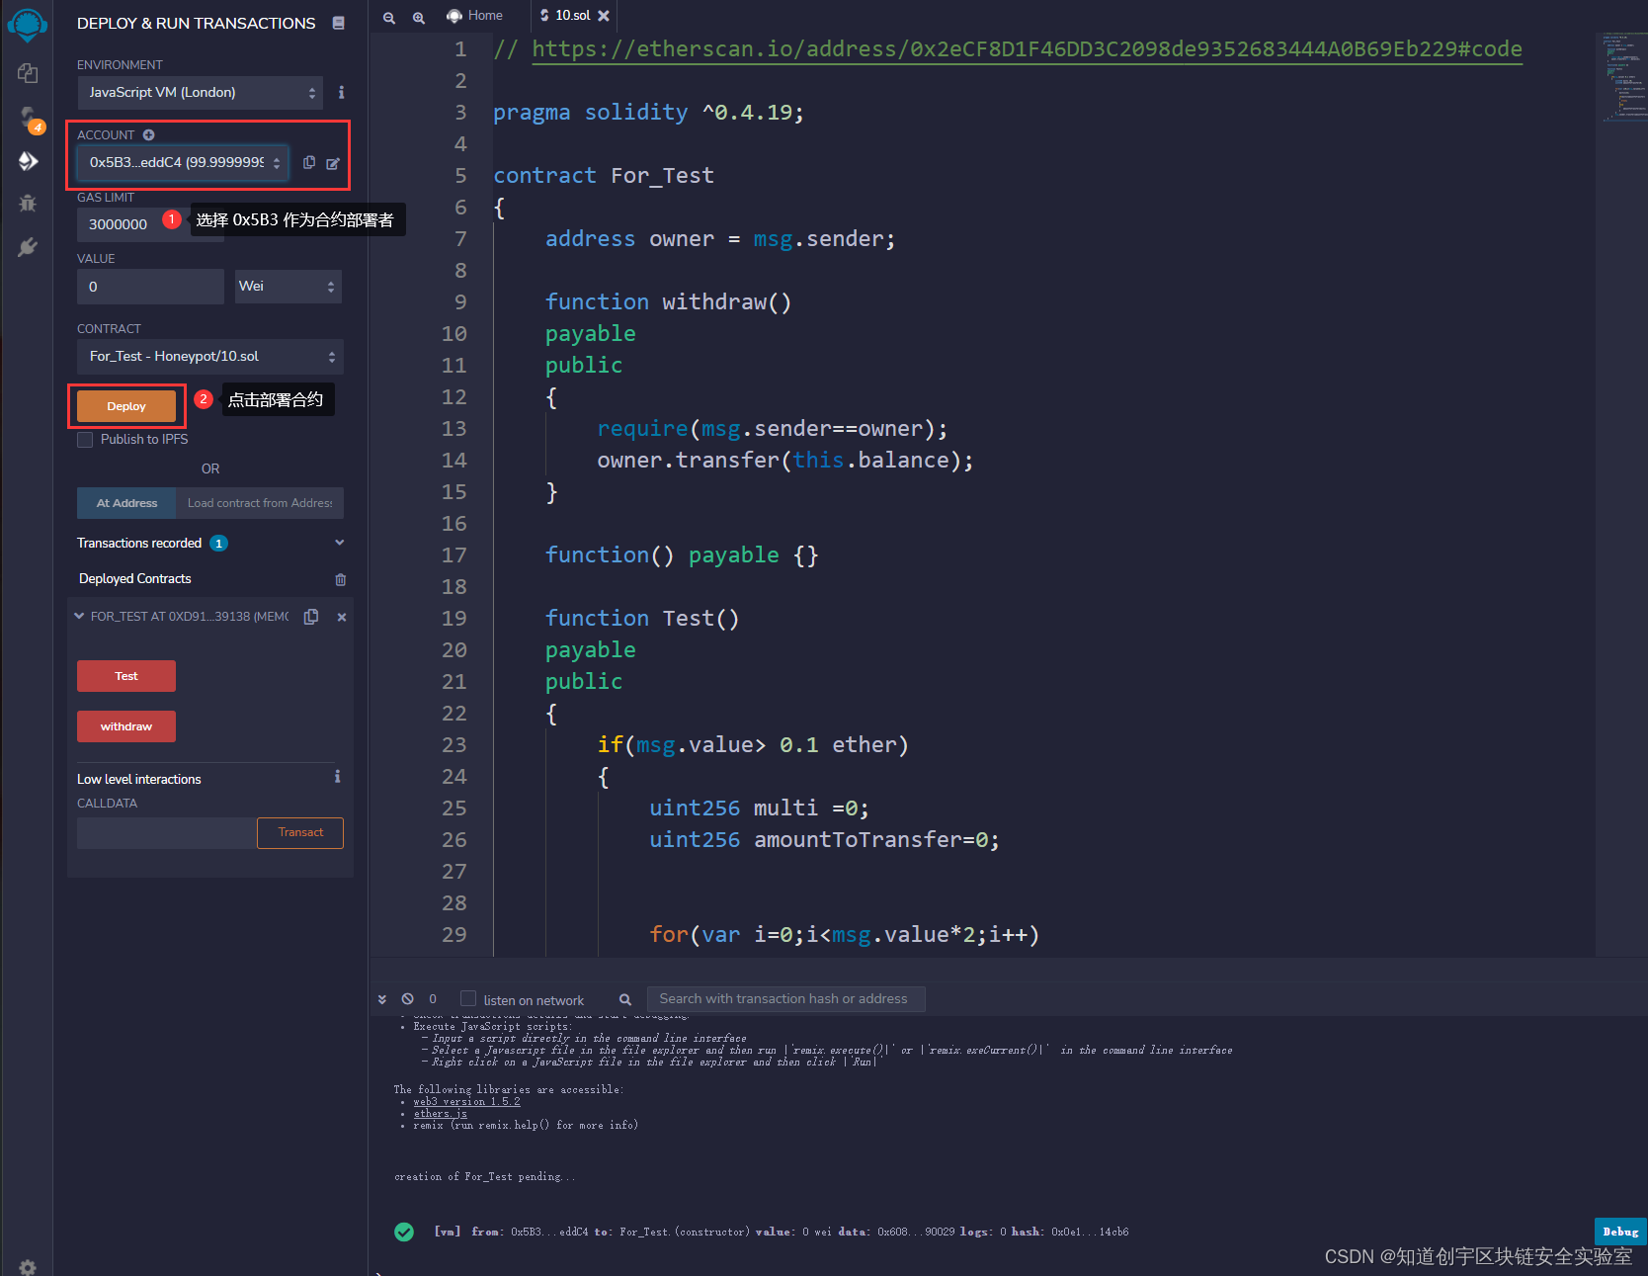This screenshot has height=1276, width=1648.
Task: Click the Gas limit input field
Action: tap(150, 224)
